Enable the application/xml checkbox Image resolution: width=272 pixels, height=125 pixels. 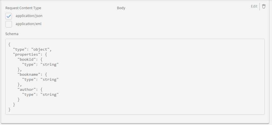9,24
